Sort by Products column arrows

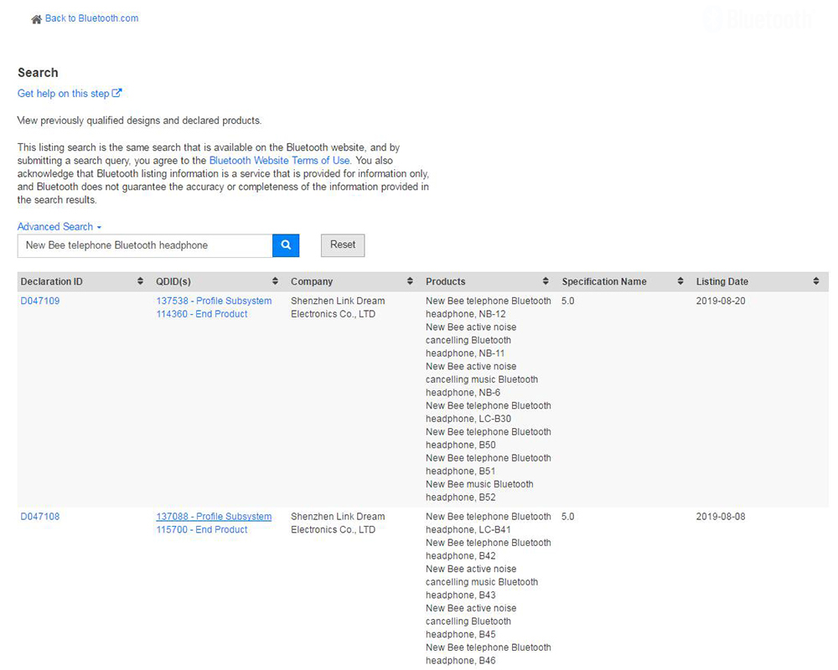[546, 281]
